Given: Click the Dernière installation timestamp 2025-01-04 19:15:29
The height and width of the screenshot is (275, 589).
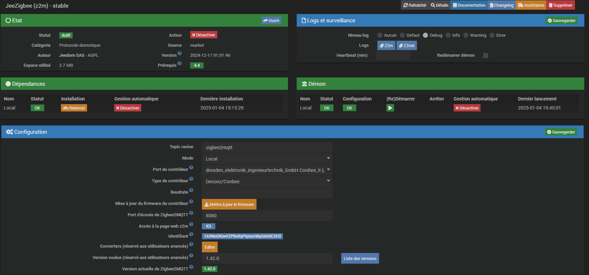Looking at the screenshot, I should (x=222, y=108).
